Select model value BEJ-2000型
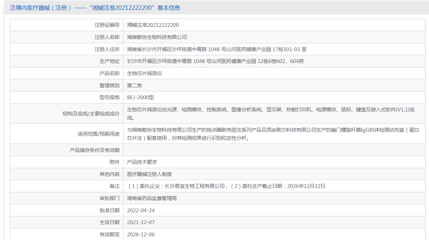 tap(140, 97)
